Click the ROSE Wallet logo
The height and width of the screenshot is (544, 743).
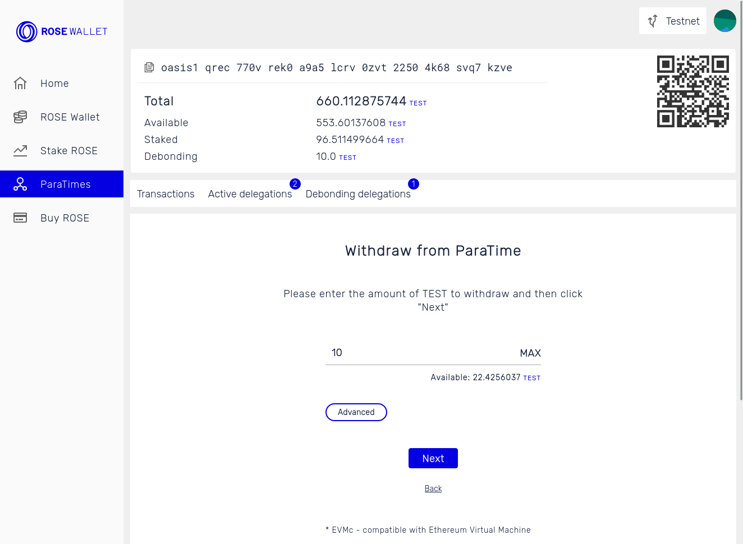[61, 31]
